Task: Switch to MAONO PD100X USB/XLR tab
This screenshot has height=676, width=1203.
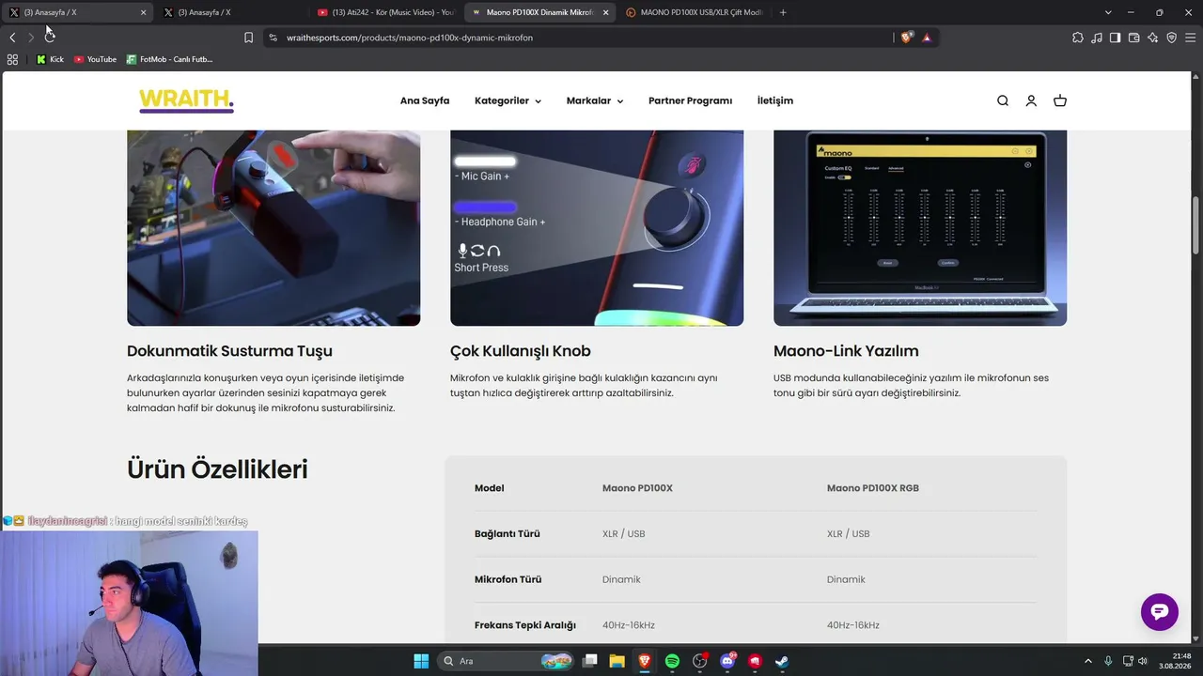Action: pos(694,12)
